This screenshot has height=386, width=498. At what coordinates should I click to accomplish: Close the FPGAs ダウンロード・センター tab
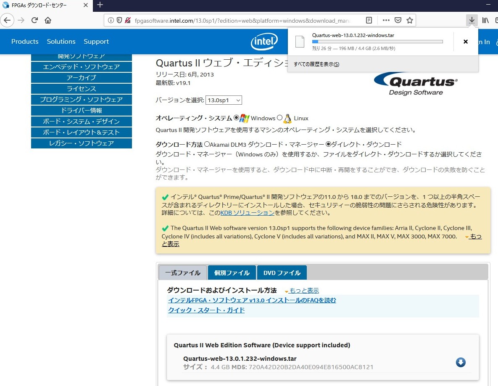(86, 5)
